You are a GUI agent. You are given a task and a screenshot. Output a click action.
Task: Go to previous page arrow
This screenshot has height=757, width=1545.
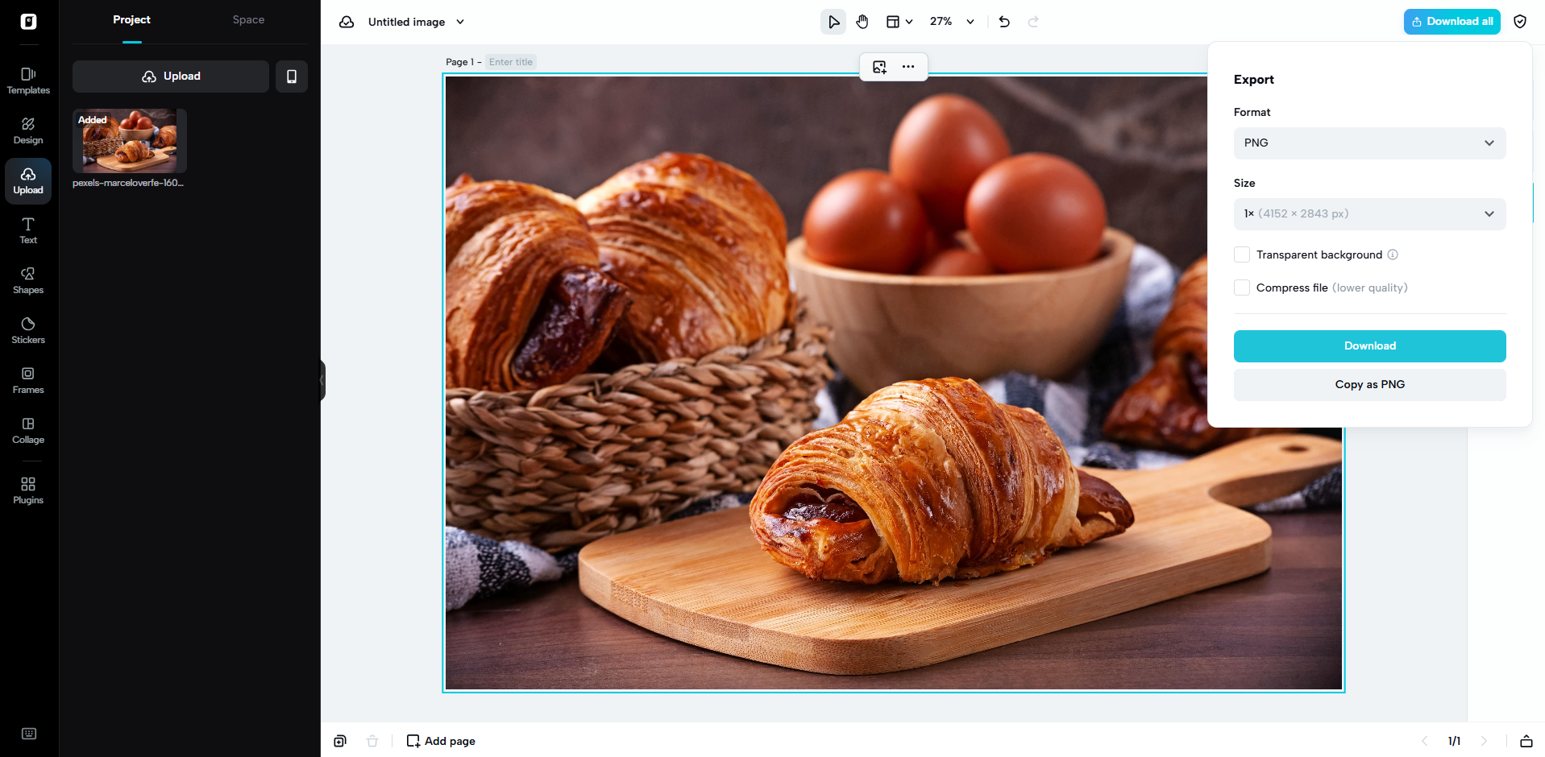(x=1425, y=741)
